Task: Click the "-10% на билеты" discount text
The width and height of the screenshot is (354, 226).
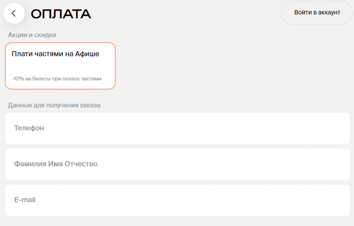Action: click(x=56, y=78)
